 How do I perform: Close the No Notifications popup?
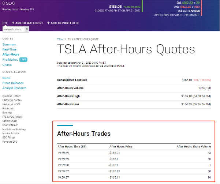point(27,29)
